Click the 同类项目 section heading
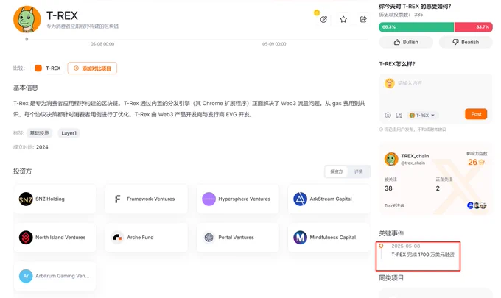 pos(391,278)
